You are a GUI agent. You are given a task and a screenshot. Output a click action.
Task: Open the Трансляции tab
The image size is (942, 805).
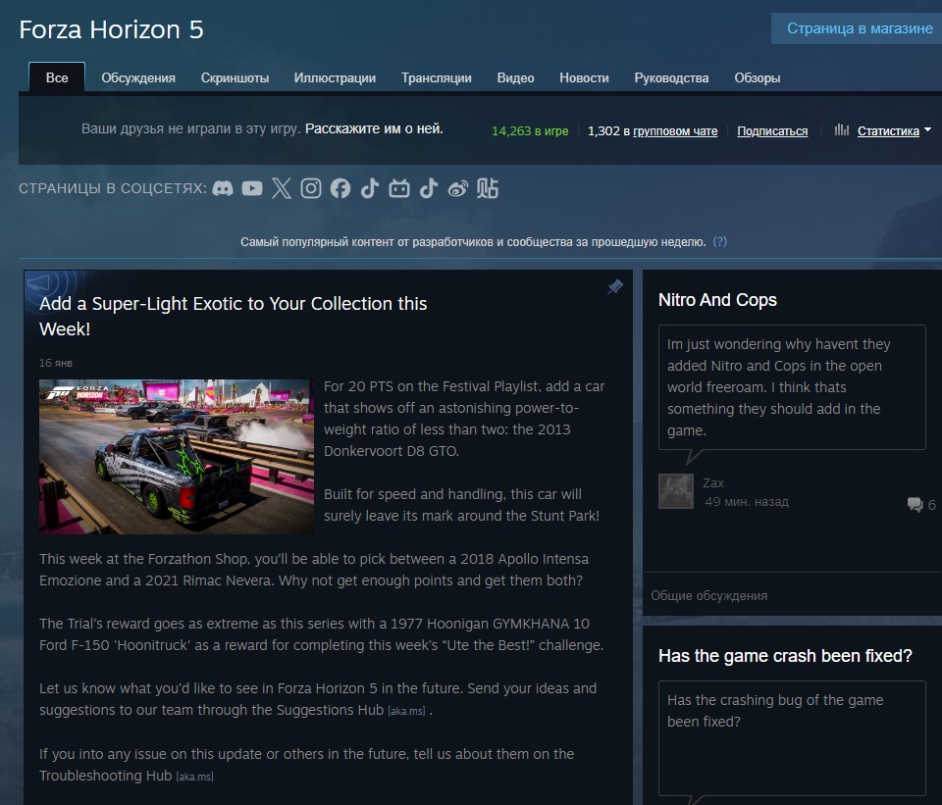coord(436,78)
